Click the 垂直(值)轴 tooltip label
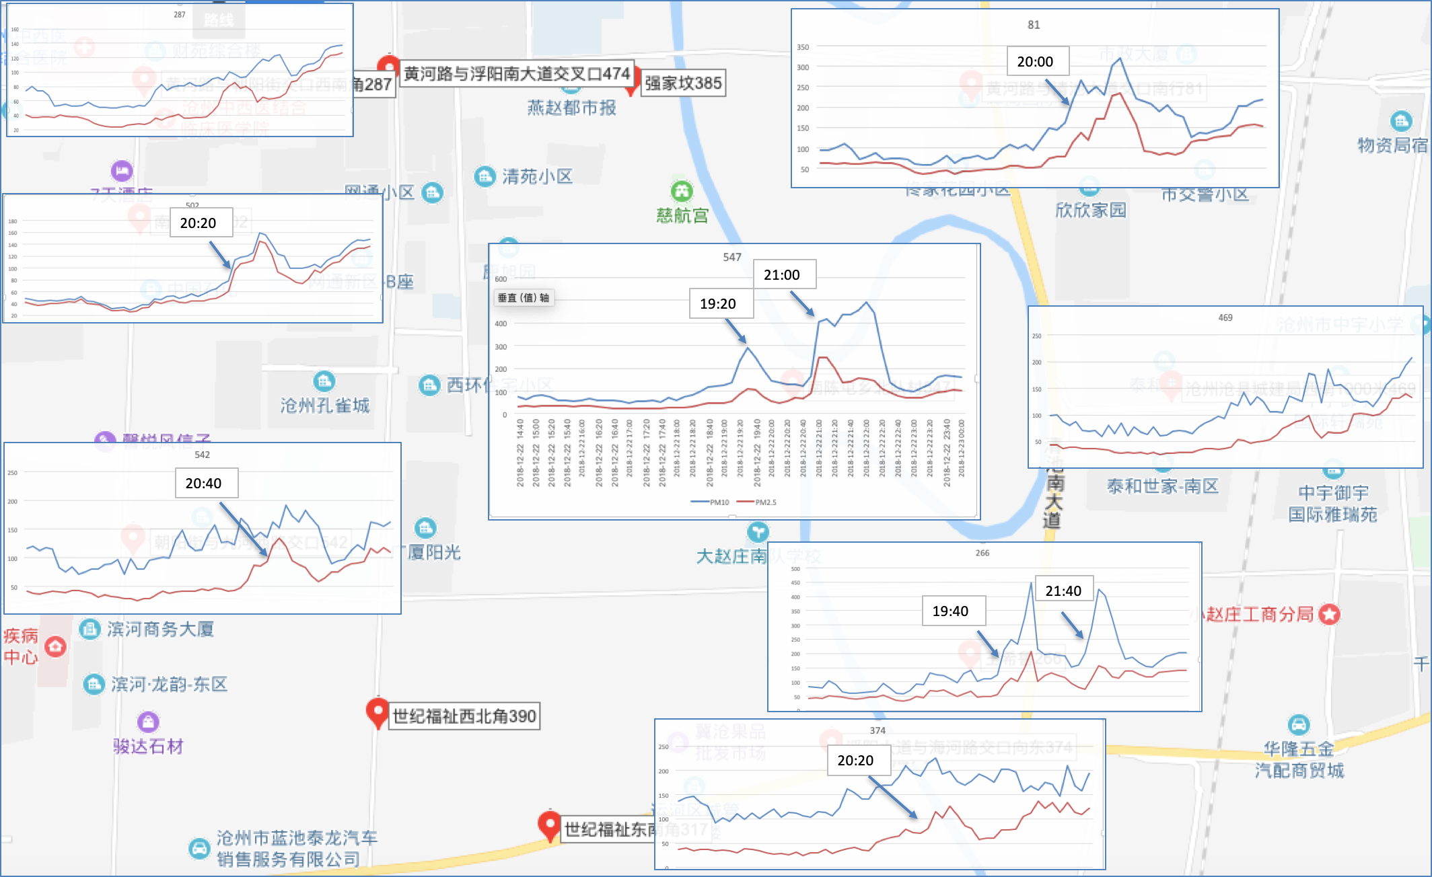 click(524, 298)
